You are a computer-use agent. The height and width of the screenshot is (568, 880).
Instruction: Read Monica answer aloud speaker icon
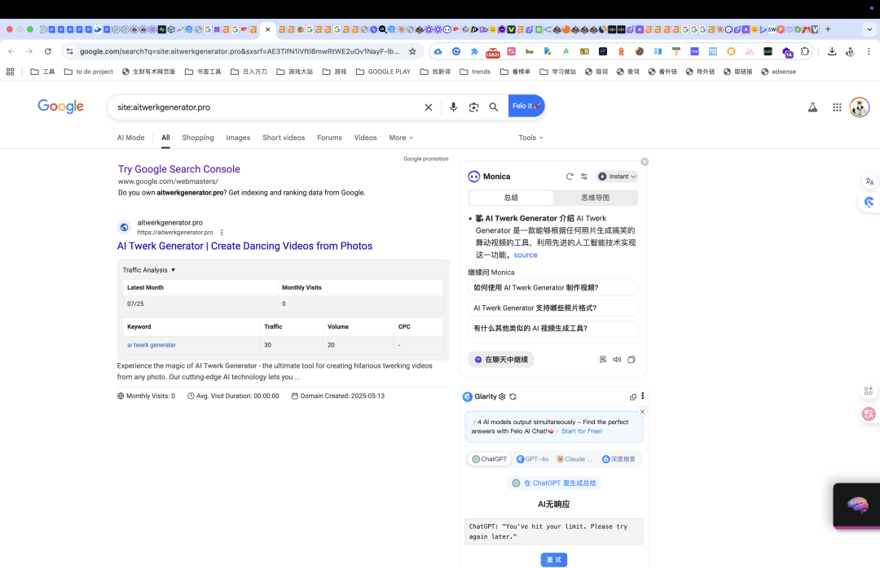tap(617, 360)
